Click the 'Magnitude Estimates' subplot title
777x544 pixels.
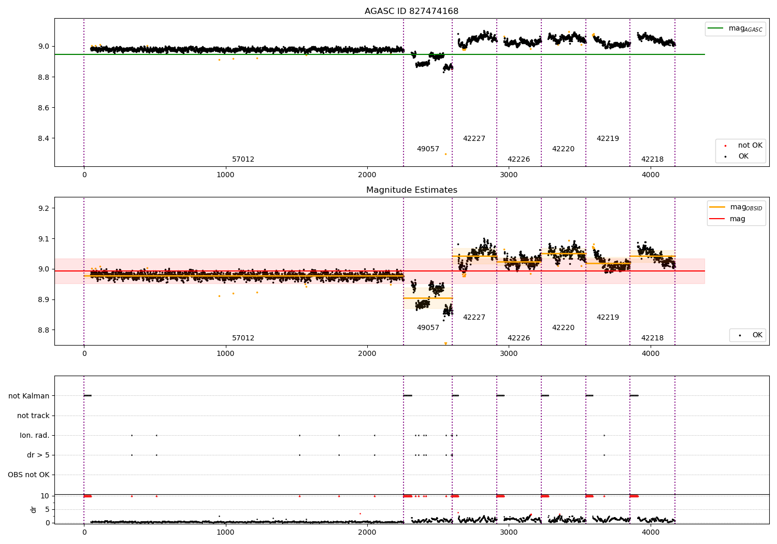pos(411,190)
